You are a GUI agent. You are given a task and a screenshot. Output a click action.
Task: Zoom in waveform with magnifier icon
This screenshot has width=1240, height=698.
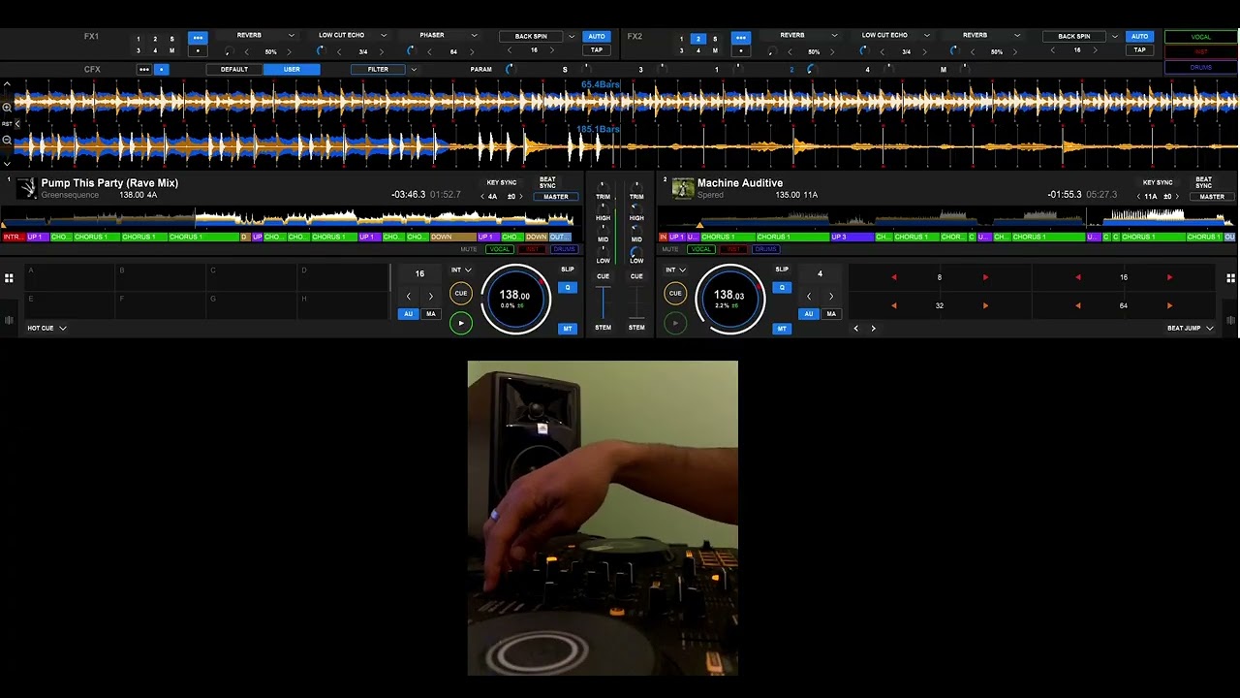click(7, 108)
